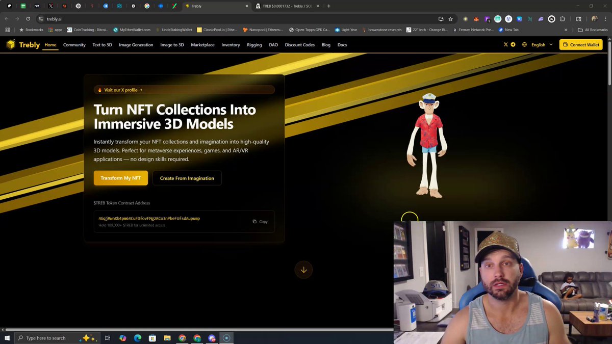
Task: Switch to the X (Twitter) pinned tab
Action: [50, 6]
